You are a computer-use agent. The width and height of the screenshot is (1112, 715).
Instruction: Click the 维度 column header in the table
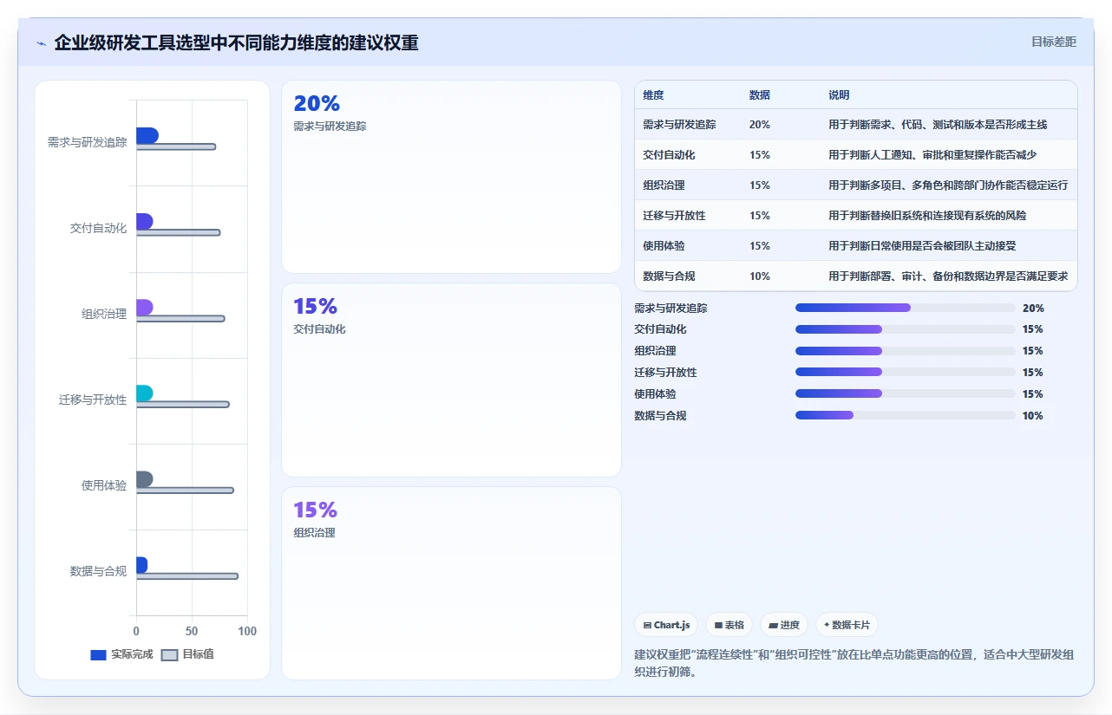pyautogui.click(x=653, y=94)
